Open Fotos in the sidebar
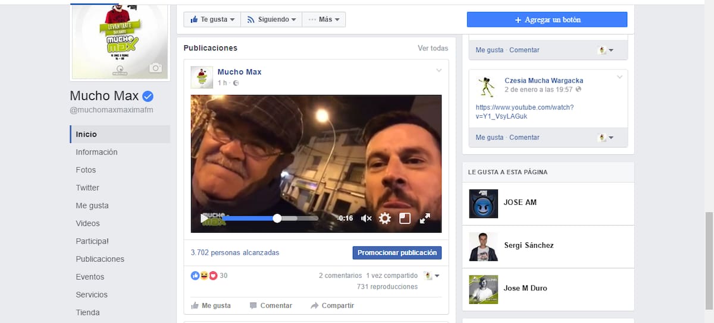The height and width of the screenshot is (323, 714). point(86,170)
